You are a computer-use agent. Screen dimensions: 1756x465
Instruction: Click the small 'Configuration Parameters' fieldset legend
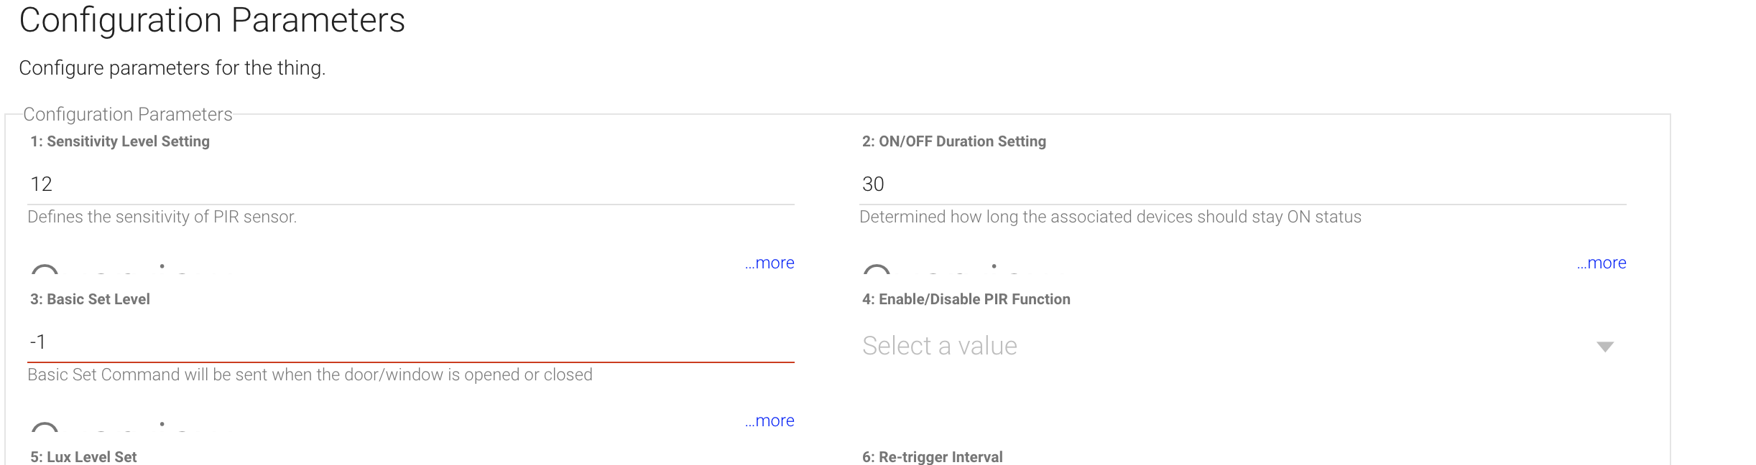click(x=128, y=114)
